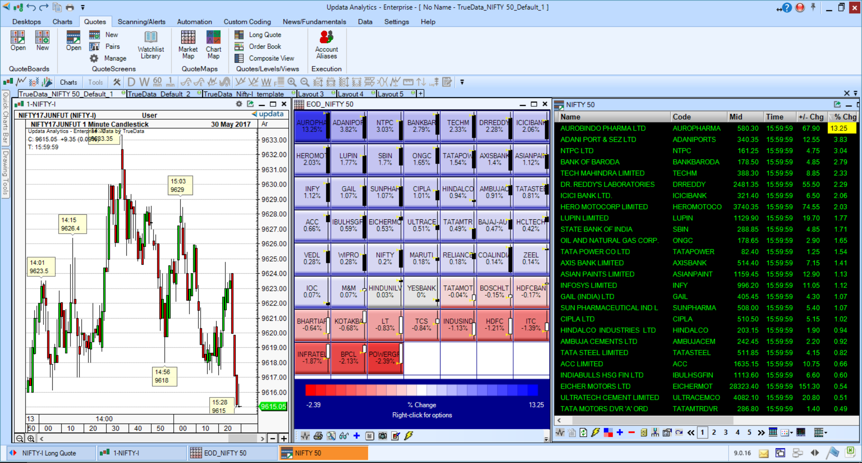
Task: Click the lightning bolt icon in the NIFTY 50 quote toolbar
Action: 595,432
